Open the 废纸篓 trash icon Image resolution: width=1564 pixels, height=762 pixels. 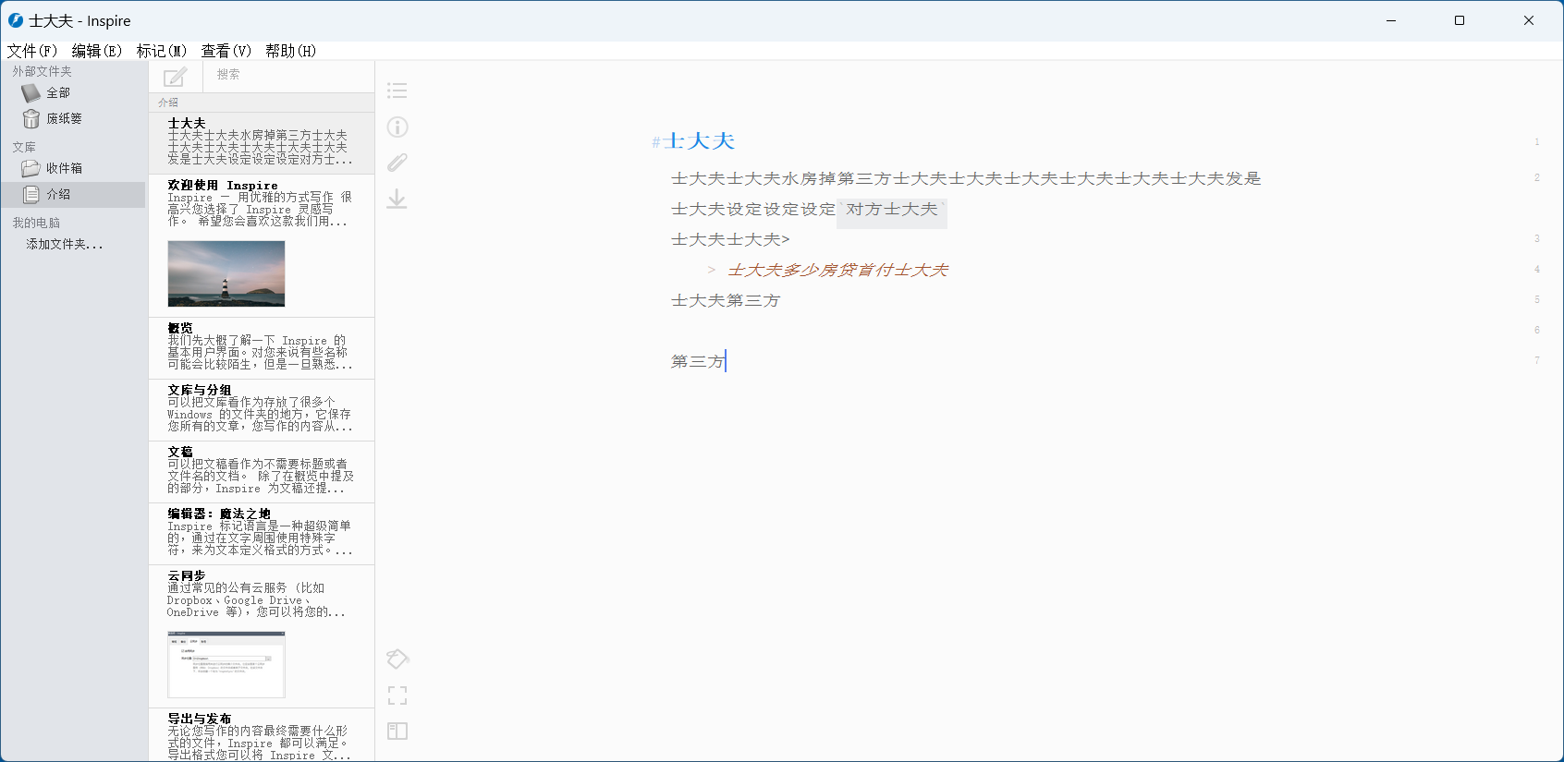tap(31, 118)
